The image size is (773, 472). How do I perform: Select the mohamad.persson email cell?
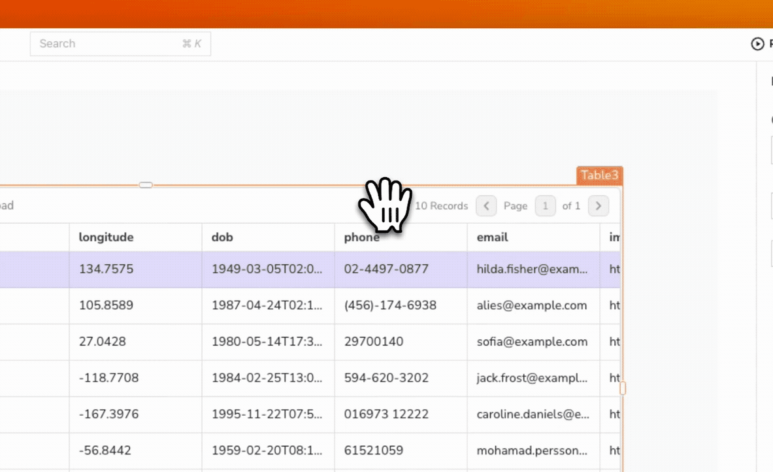coord(533,450)
